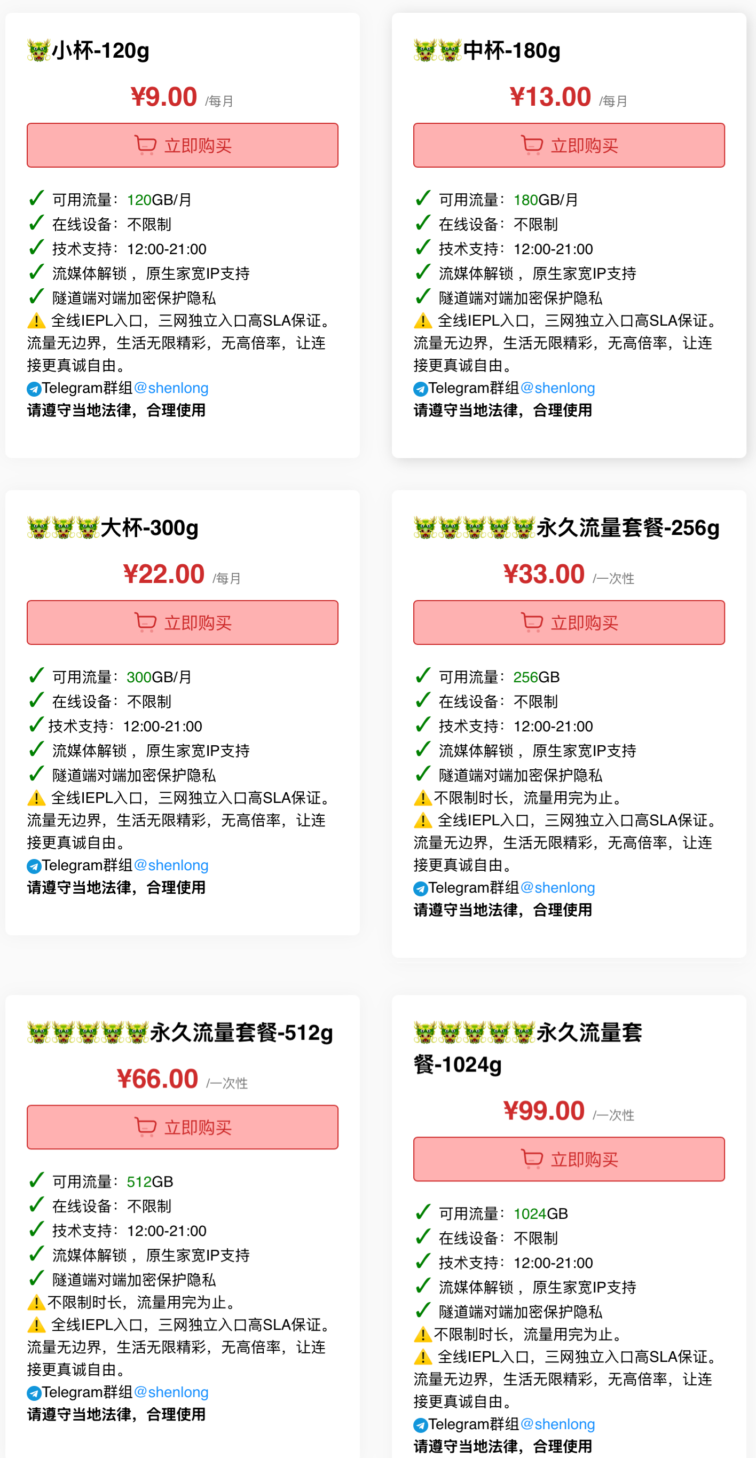Click the 中杯-180g plan heading
The height and width of the screenshot is (1458, 756).
pos(511,50)
